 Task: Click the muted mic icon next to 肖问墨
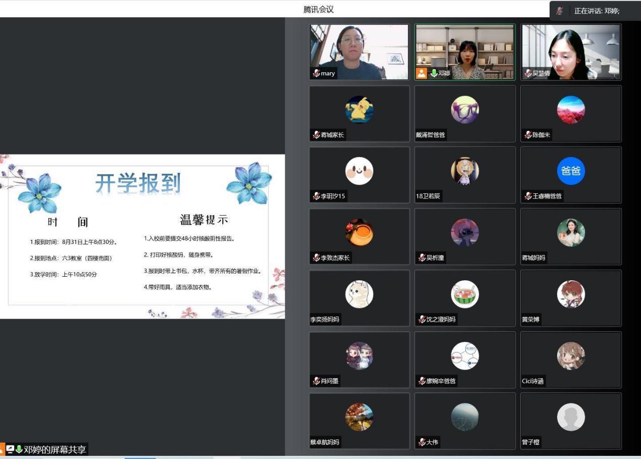pyautogui.click(x=316, y=381)
